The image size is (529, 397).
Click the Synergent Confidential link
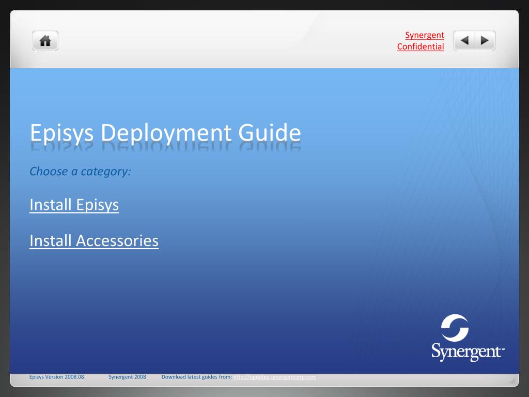420,40
